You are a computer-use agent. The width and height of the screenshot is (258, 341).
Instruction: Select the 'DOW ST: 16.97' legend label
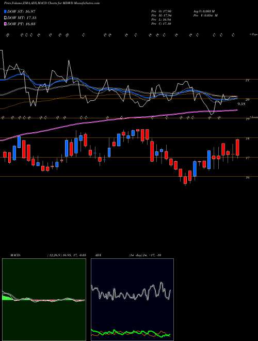click(21, 12)
